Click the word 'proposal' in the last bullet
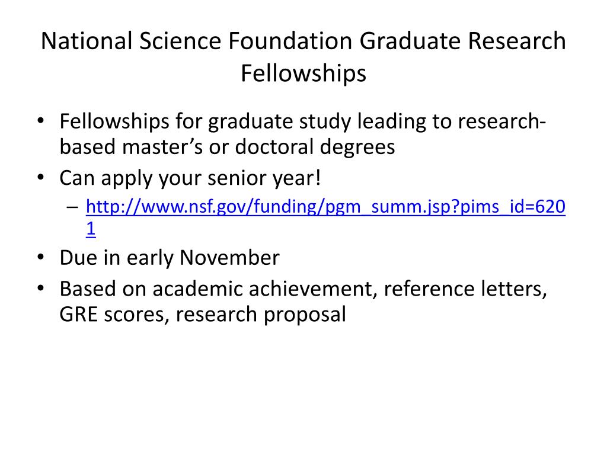Screen dimensions: 607x455 pos(305,315)
